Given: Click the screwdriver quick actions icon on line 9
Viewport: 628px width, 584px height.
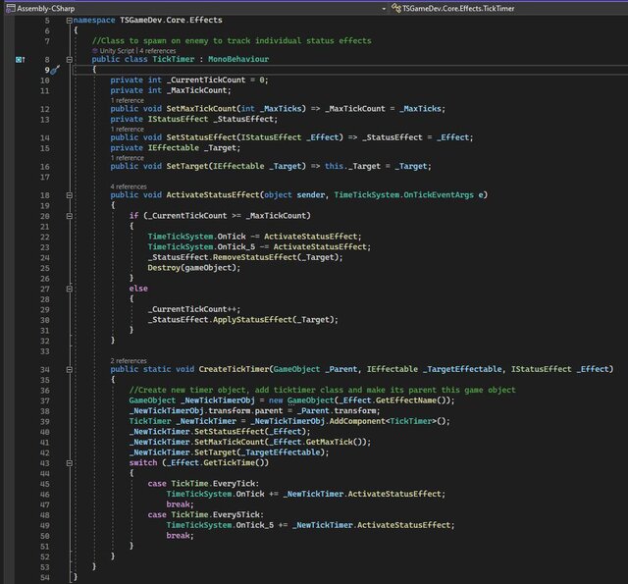Looking at the screenshot, I should pos(55,70).
